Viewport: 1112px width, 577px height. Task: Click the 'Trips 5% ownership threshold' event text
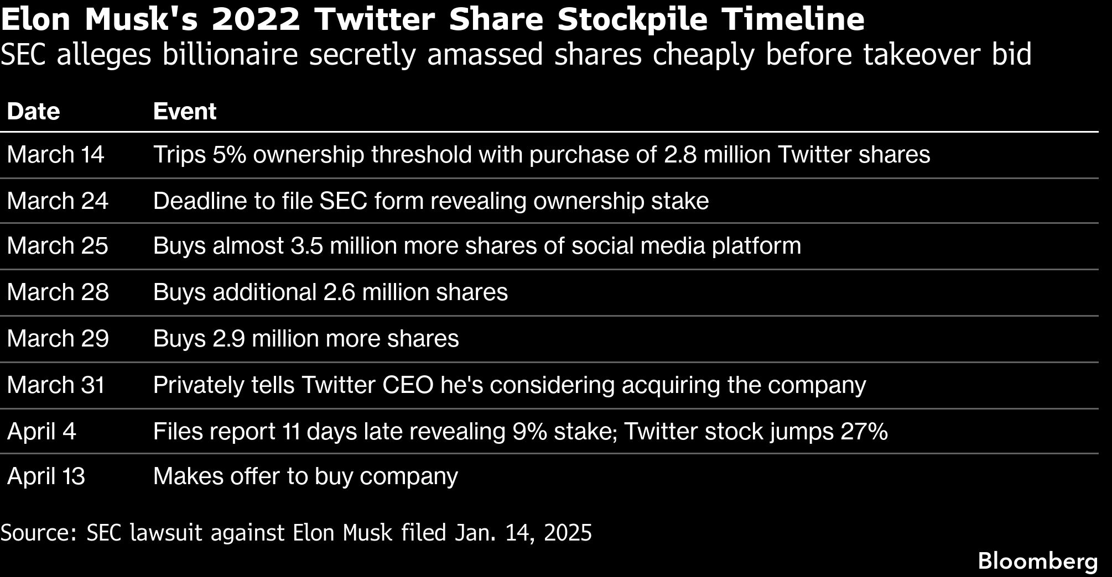(x=542, y=155)
